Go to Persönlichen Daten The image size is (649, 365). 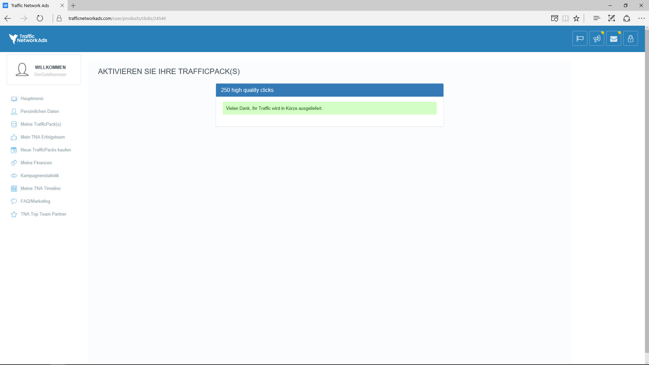pyautogui.click(x=40, y=112)
